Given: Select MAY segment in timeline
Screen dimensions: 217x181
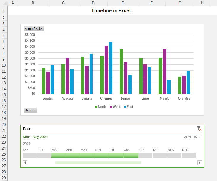Looking at the screenshot, I should tap(87, 156).
